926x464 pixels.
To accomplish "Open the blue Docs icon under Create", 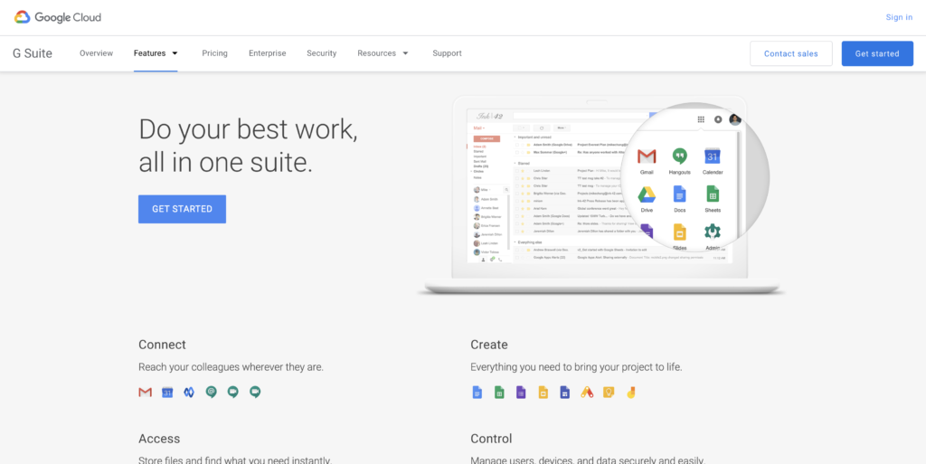I will pyautogui.click(x=477, y=392).
